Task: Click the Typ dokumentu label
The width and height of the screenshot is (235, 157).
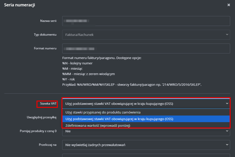Action: click(45, 35)
